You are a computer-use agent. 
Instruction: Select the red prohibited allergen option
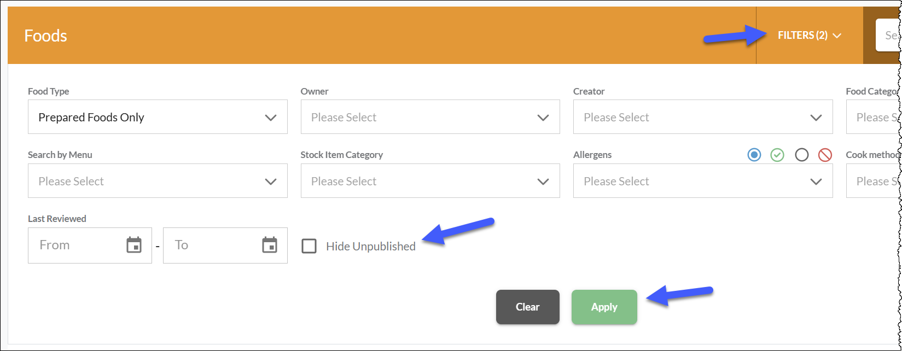coord(825,155)
